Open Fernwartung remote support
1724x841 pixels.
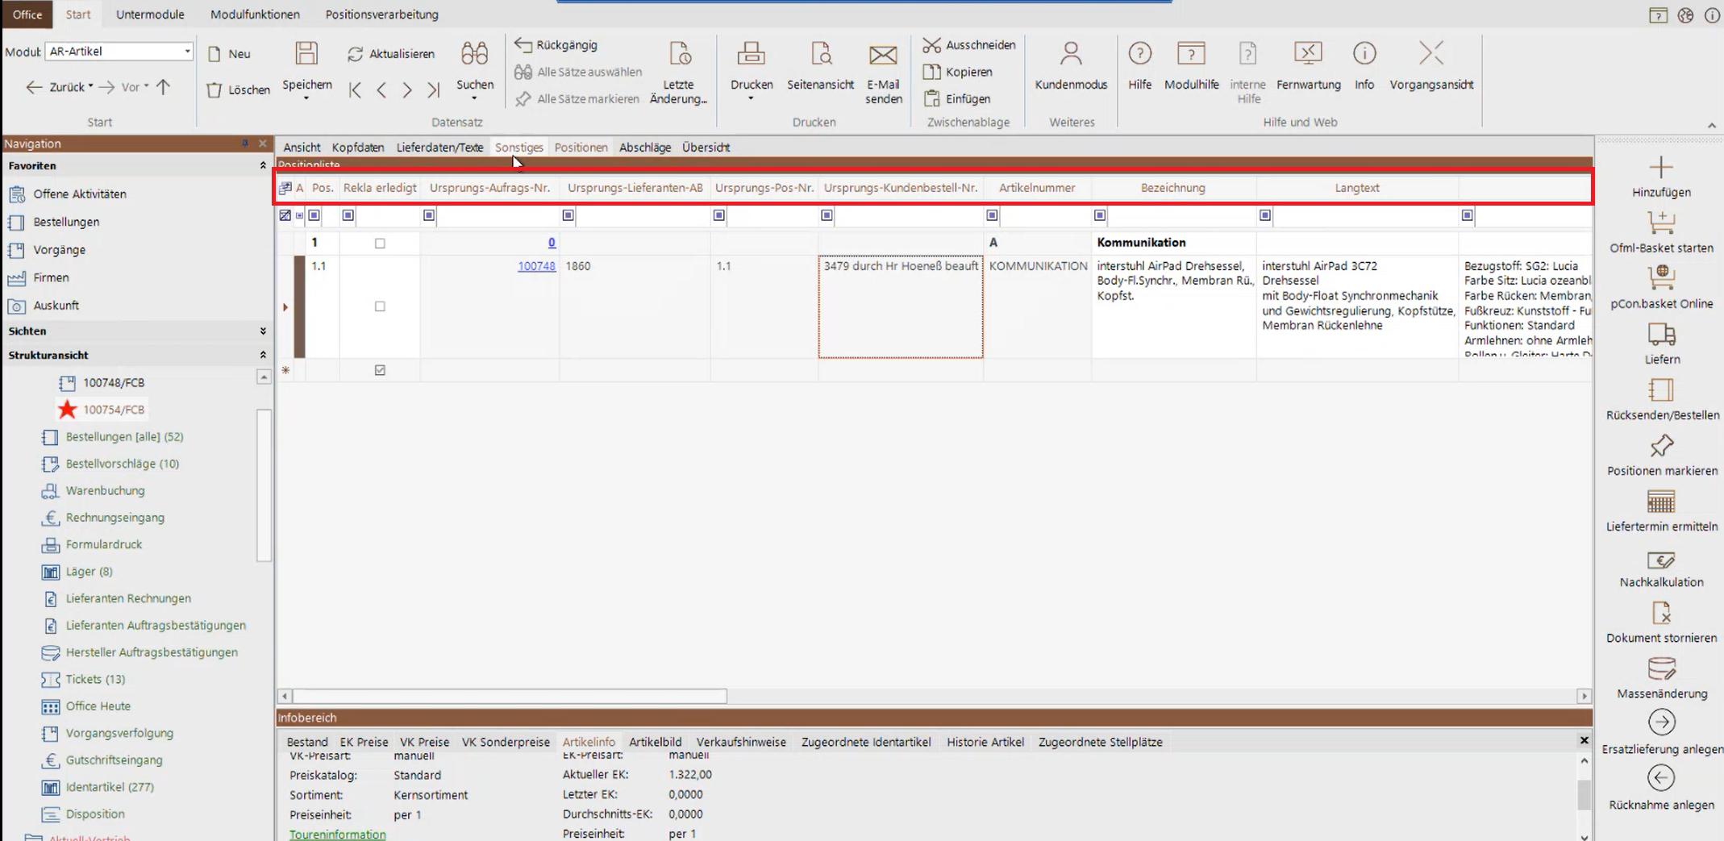tap(1308, 55)
